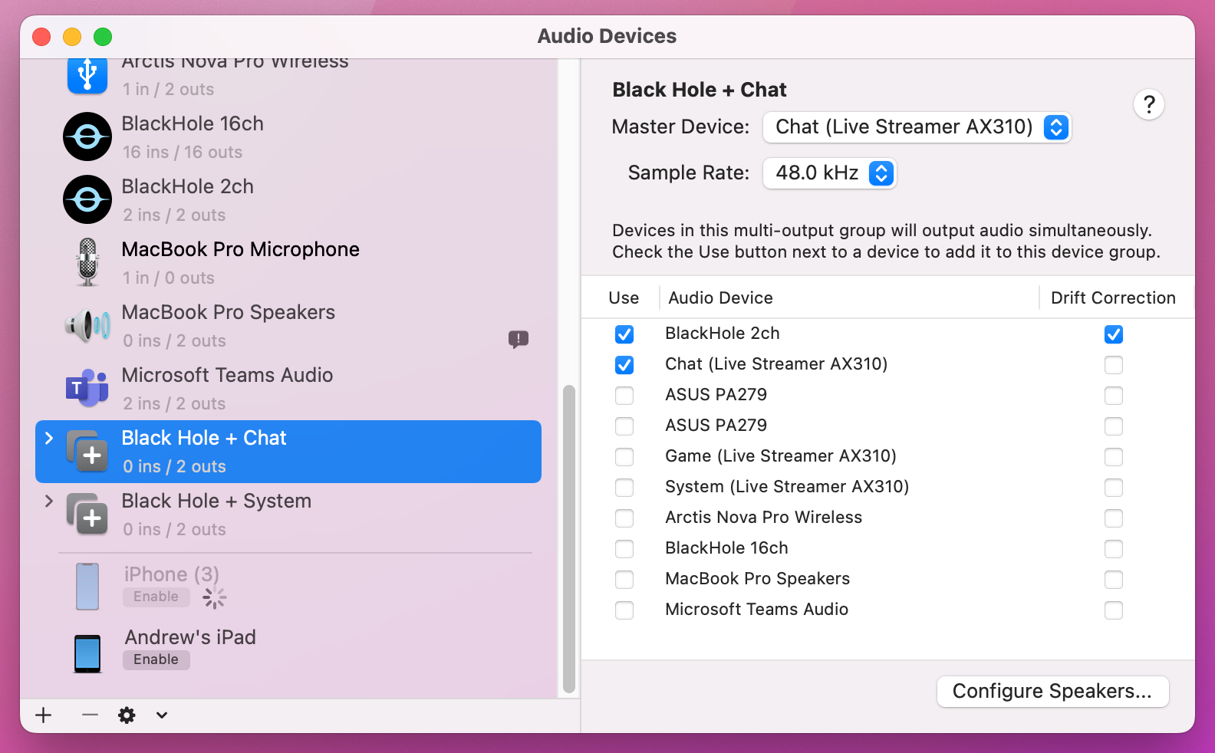Enable Andrew's iPad device
Viewport: 1215px width, 753px height.
(156, 659)
